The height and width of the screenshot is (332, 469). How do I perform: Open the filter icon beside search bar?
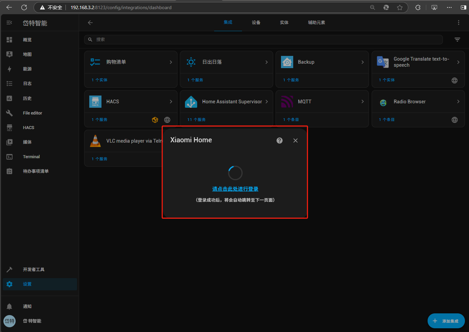457,40
